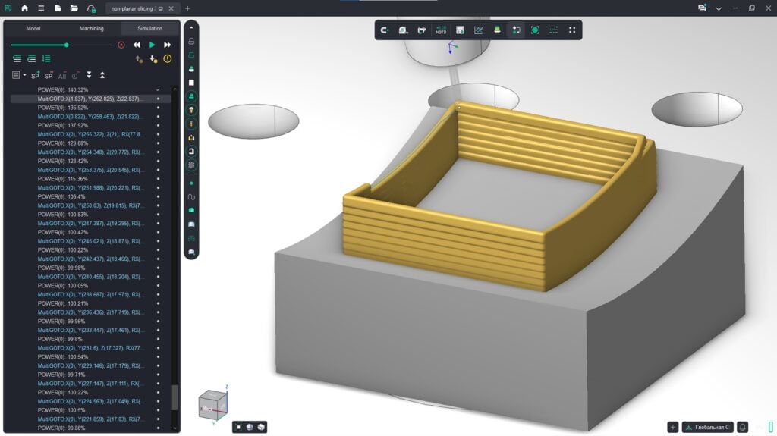Expand all with double down chevrons
Screen dimensions: 777x436
(x=89, y=75)
